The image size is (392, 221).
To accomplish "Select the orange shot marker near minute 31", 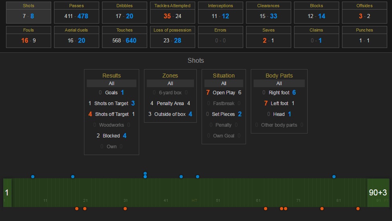I will click(x=125, y=209).
